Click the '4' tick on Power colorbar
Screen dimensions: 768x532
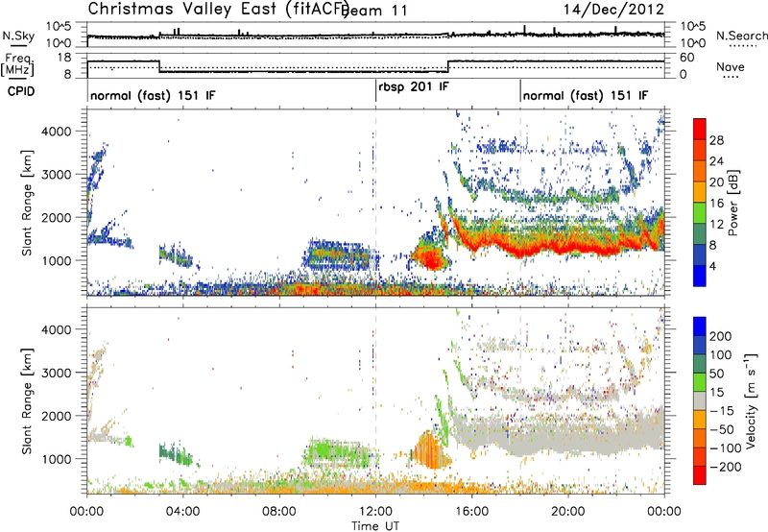point(712,266)
